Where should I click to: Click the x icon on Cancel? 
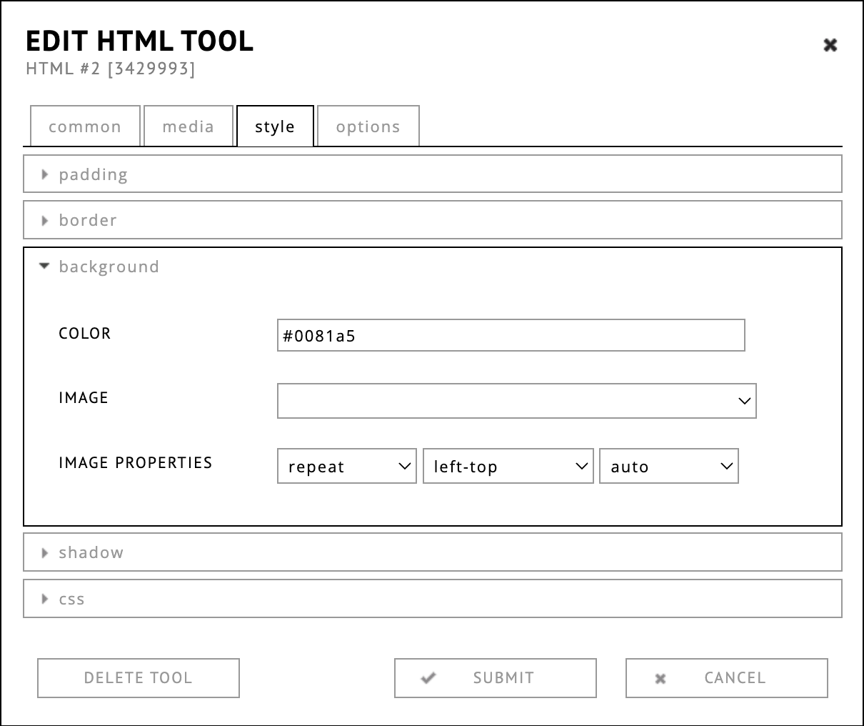[x=660, y=678]
